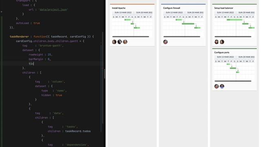Click the type : 'name' code line
This screenshot has height=147, width=261.
[x=54, y=91]
